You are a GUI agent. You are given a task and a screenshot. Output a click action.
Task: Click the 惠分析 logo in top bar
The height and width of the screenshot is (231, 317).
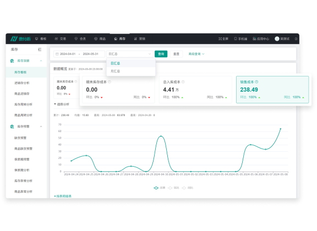point(20,38)
